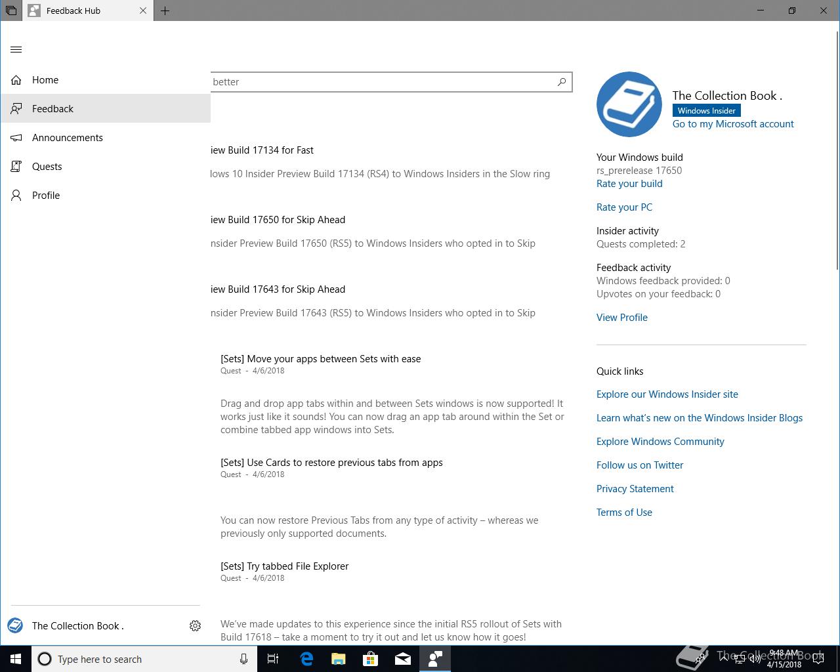Select Feedback in the navigation pane
840x672 pixels.
pyautogui.click(x=105, y=109)
